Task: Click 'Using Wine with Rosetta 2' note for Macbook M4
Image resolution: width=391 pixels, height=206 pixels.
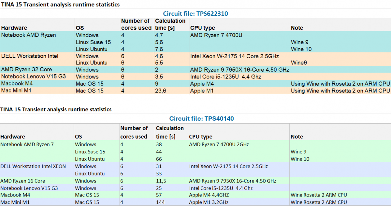Action: 340,84
